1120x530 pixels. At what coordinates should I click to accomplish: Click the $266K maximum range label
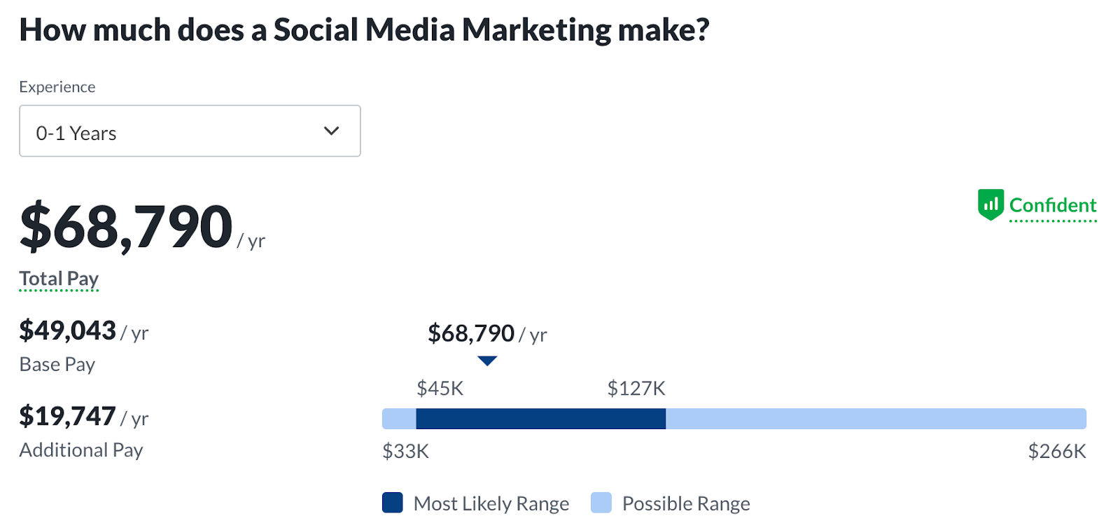[x=1057, y=451]
